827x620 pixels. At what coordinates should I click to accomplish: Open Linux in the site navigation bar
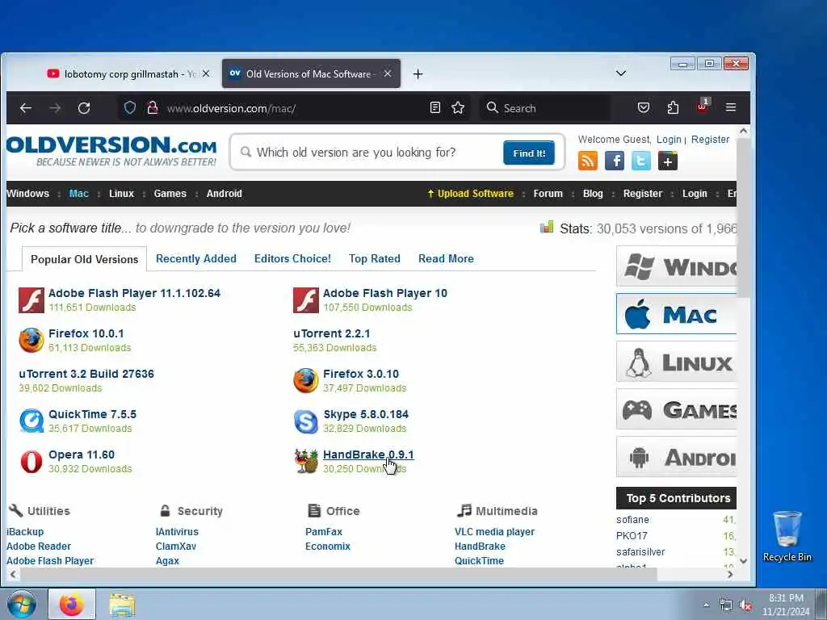coord(121,194)
